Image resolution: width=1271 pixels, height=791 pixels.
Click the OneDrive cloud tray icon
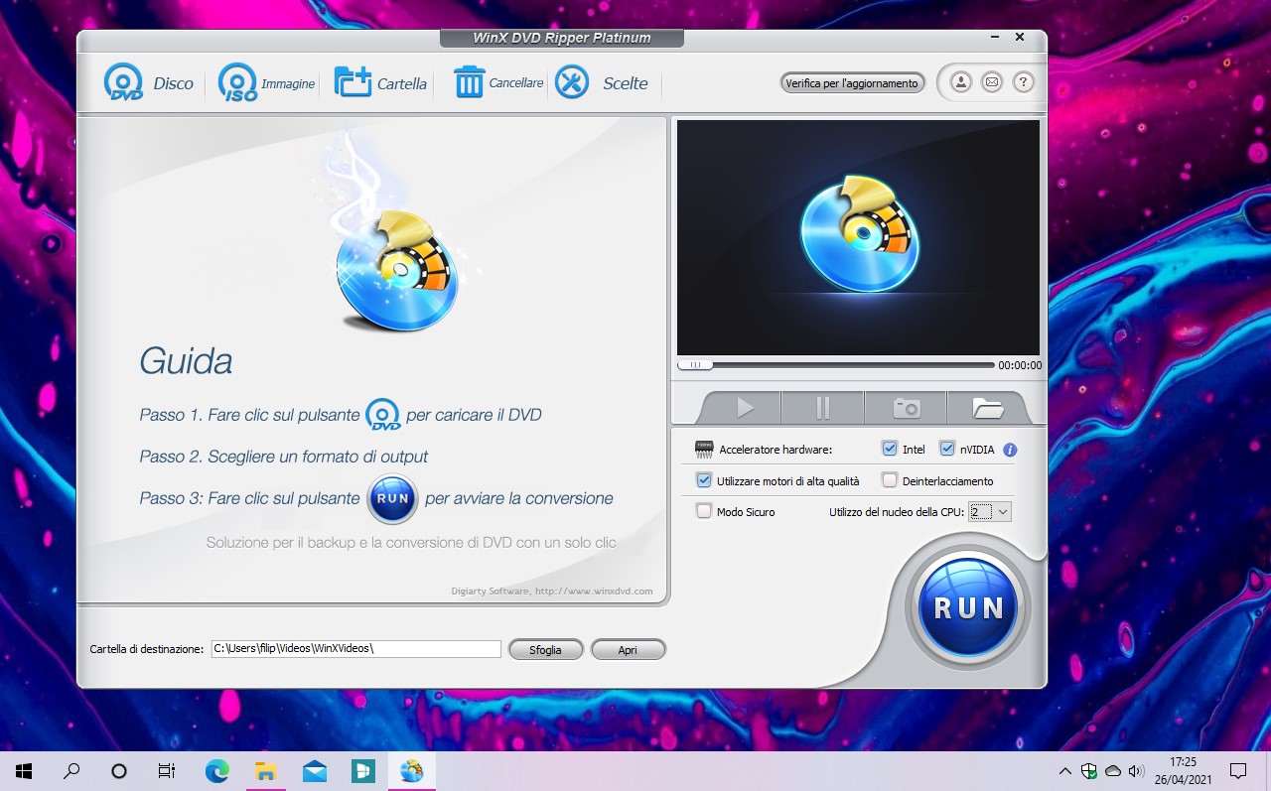(x=1113, y=771)
